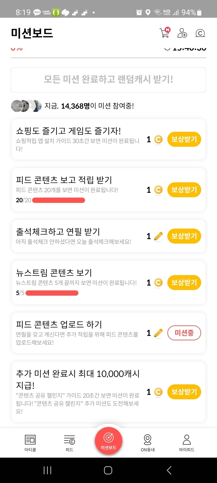Claim reward for 피드 콘텐츠 보고 적립 받기
217x483 pixels.
click(x=184, y=190)
